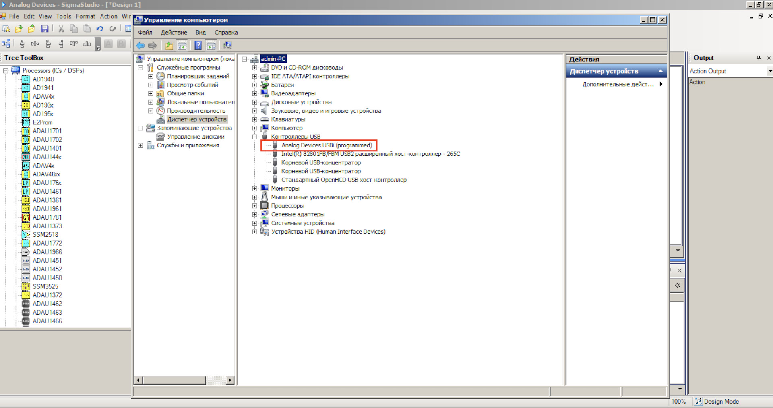
Task: Click the align top edges icon
Action: point(74,43)
